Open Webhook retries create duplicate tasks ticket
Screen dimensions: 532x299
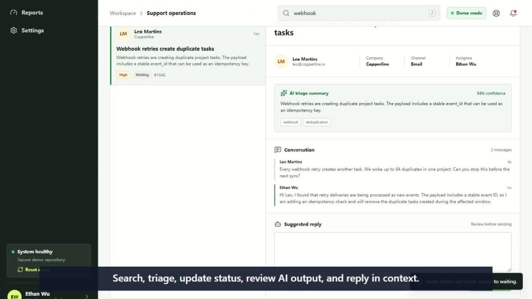point(165,49)
